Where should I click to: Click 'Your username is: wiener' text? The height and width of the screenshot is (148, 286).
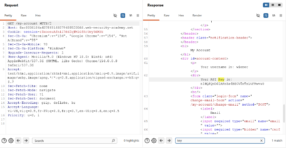225,67
